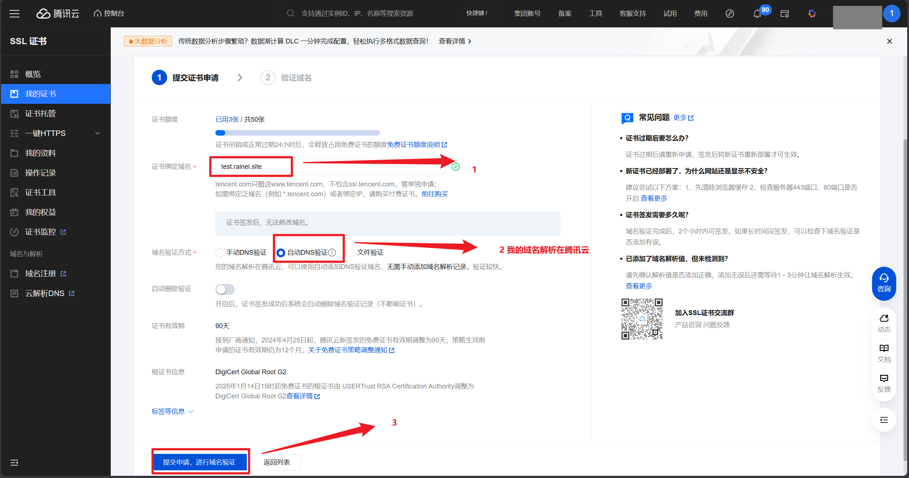Open the user avatar numbered 1
Image resolution: width=909 pixels, height=478 pixels.
point(892,14)
